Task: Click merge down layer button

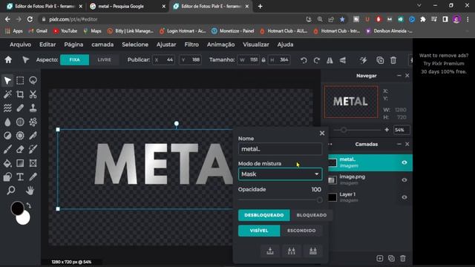Action: (x=270, y=251)
